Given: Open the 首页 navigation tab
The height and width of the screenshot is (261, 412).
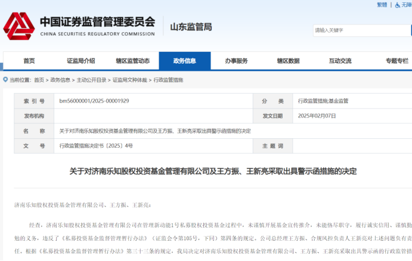Looking at the screenshot, I should click(29, 61).
